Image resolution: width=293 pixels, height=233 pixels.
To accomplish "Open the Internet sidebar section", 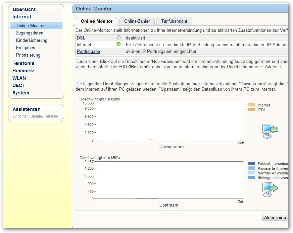I will [22, 17].
